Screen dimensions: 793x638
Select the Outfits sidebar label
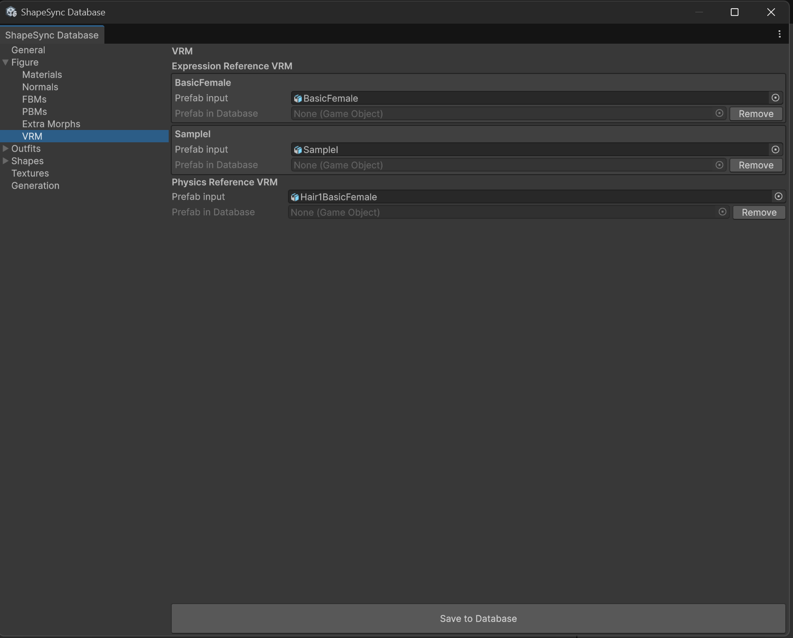tap(26, 148)
